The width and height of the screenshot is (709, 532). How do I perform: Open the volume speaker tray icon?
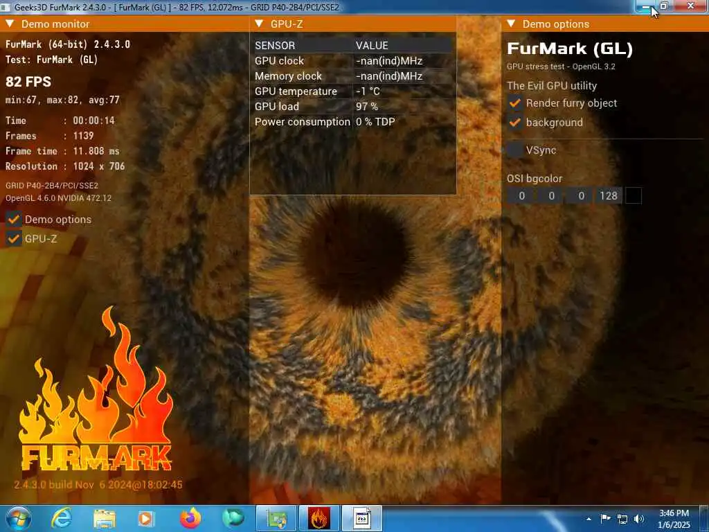tap(639, 519)
